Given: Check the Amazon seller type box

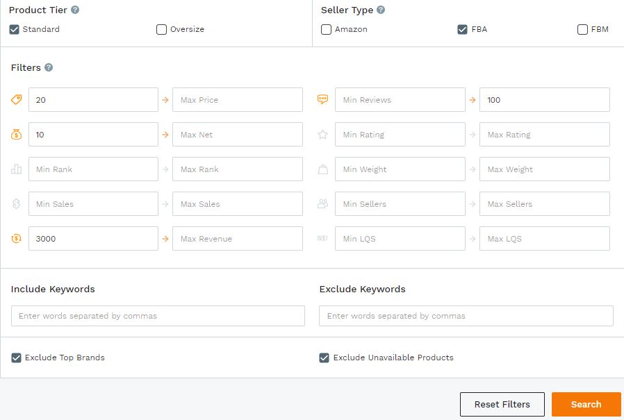Looking at the screenshot, I should pos(326,29).
